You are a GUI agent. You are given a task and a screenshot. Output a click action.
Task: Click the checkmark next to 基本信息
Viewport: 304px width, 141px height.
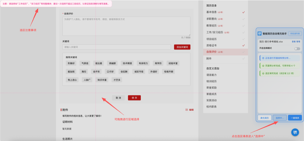243,12
